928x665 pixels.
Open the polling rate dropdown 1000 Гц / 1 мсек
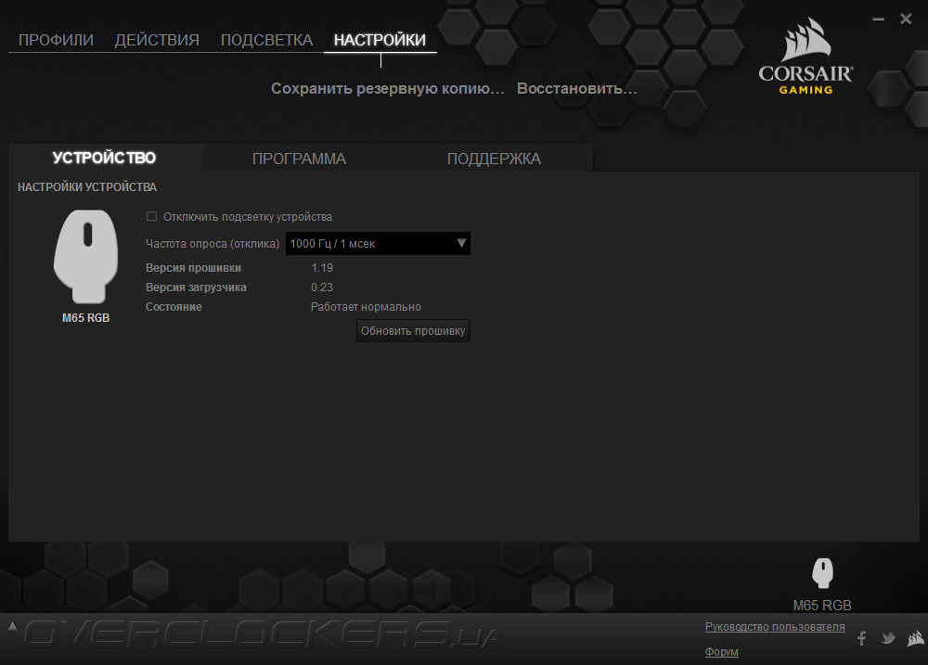[x=378, y=244]
